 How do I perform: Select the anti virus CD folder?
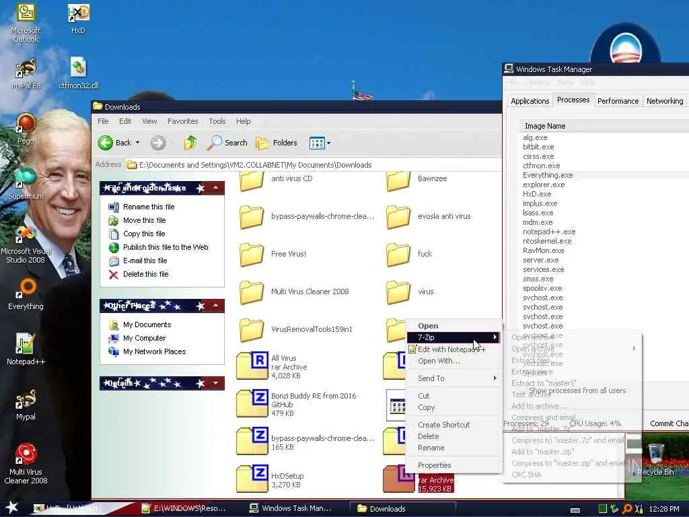click(x=277, y=180)
